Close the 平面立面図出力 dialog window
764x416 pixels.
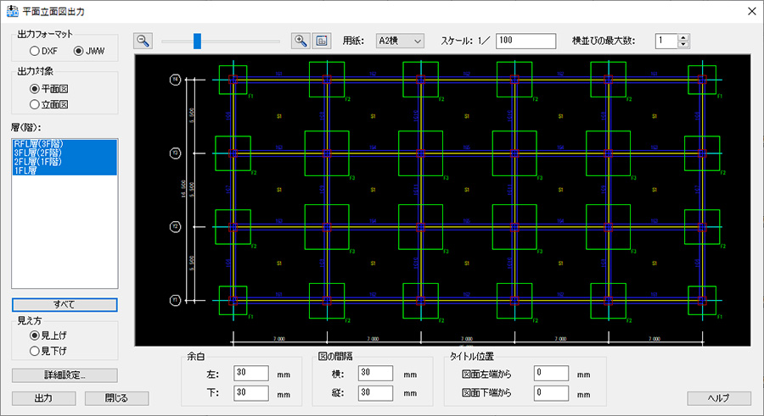752,11
